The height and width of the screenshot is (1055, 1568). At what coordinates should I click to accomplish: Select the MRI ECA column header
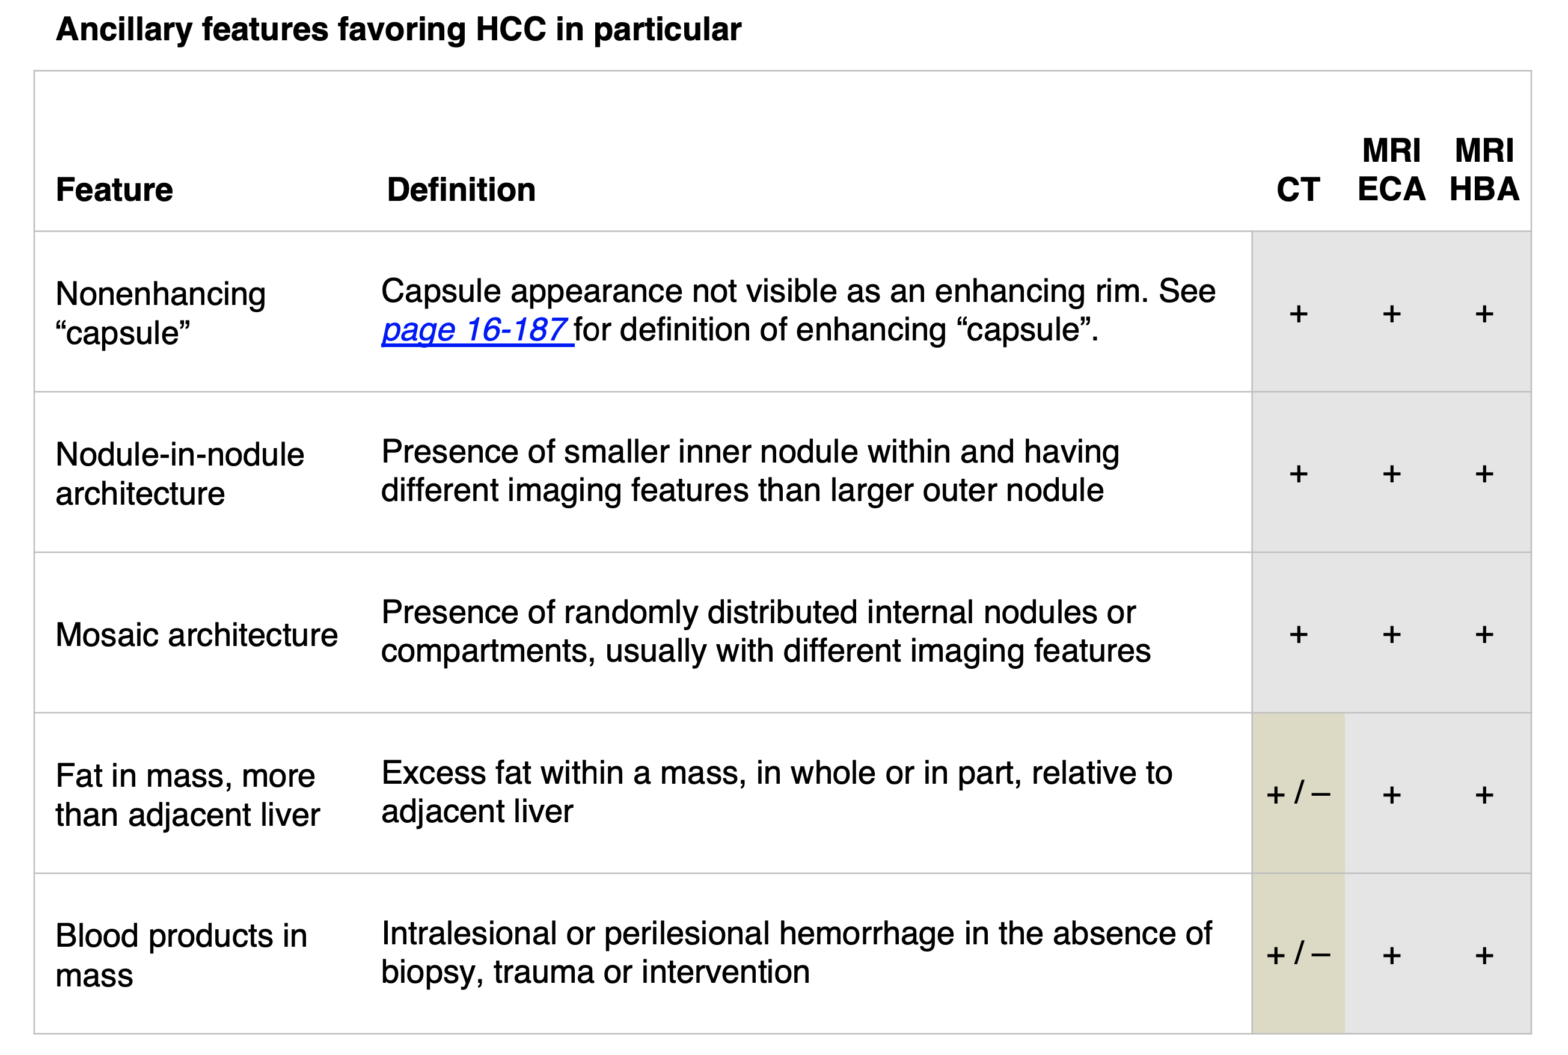(1391, 170)
